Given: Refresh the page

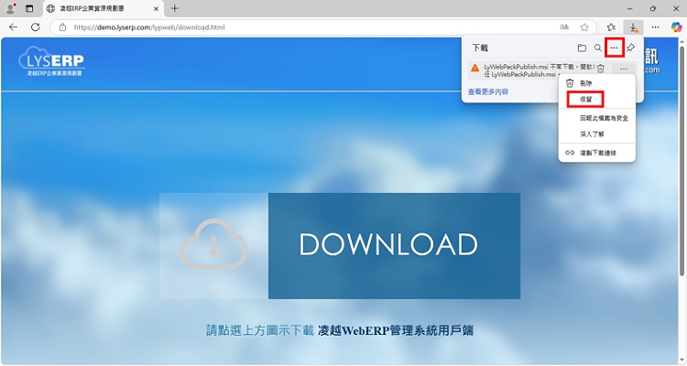Looking at the screenshot, I should coord(37,27).
